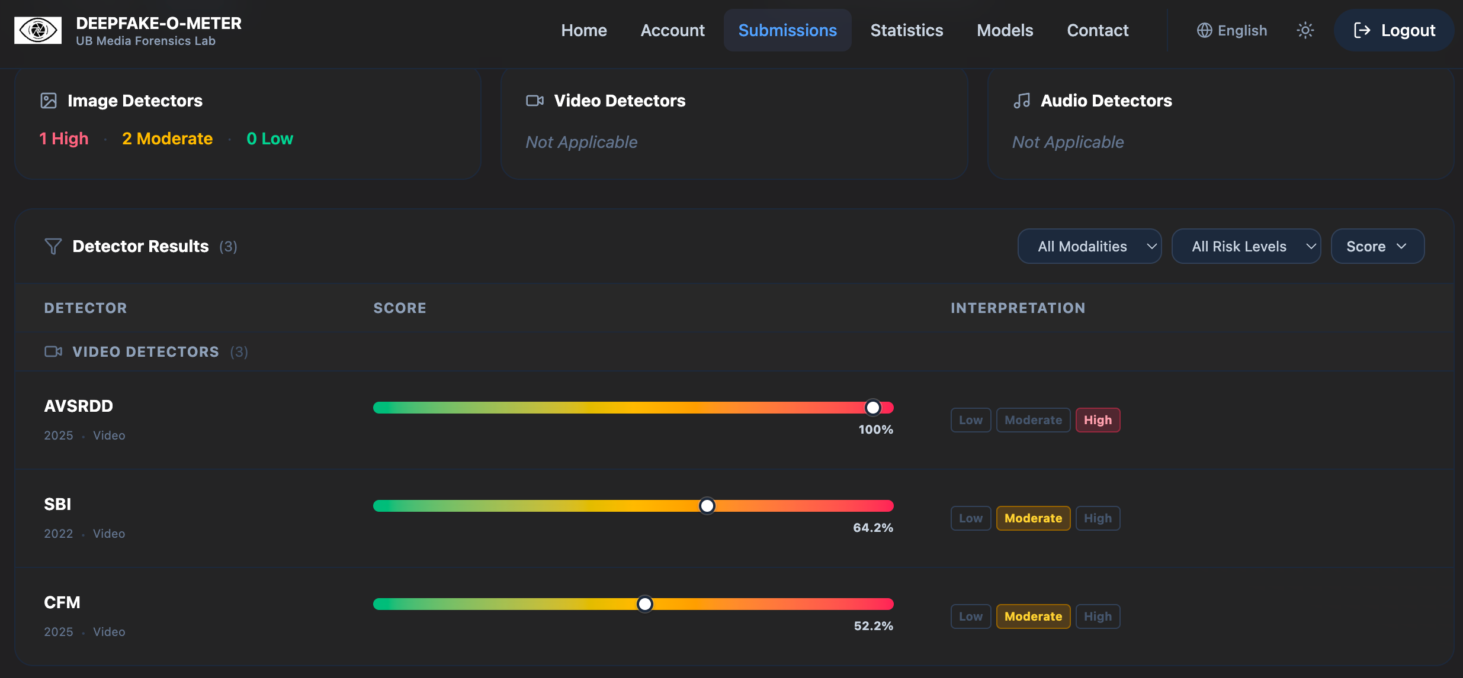Click the Low badge in AVSRDD row
This screenshot has height=678, width=1463.
[x=971, y=420]
